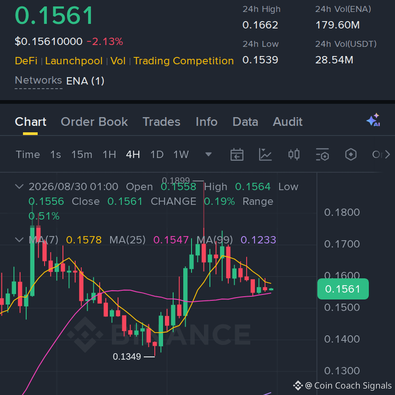This screenshot has width=395, height=395.
Task: Open the Vol tag link
Action: [118, 61]
